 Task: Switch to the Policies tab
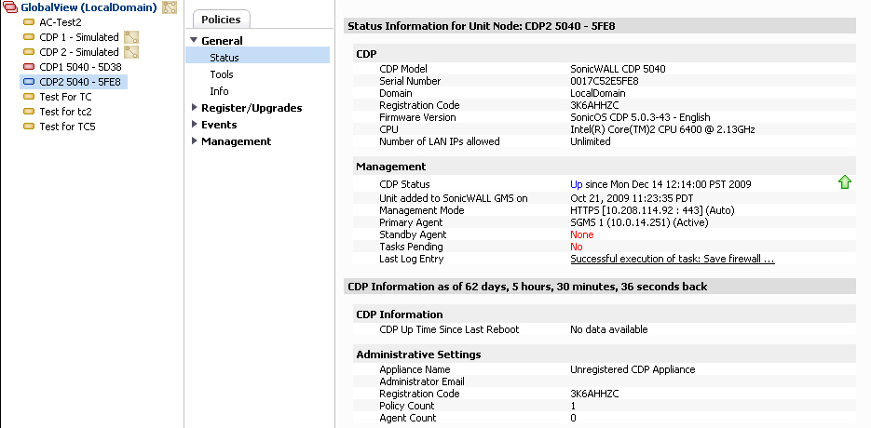[x=221, y=20]
